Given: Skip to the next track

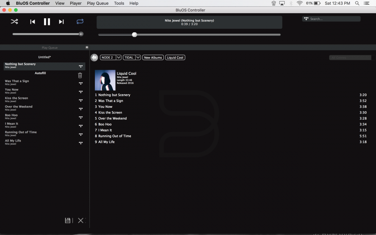Looking at the screenshot, I should pos(61,22).
